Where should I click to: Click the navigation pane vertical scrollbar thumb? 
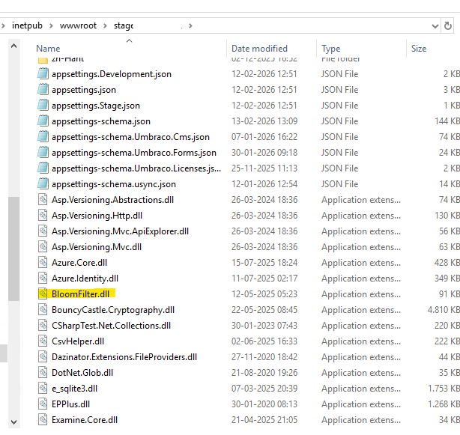[13, 247]
